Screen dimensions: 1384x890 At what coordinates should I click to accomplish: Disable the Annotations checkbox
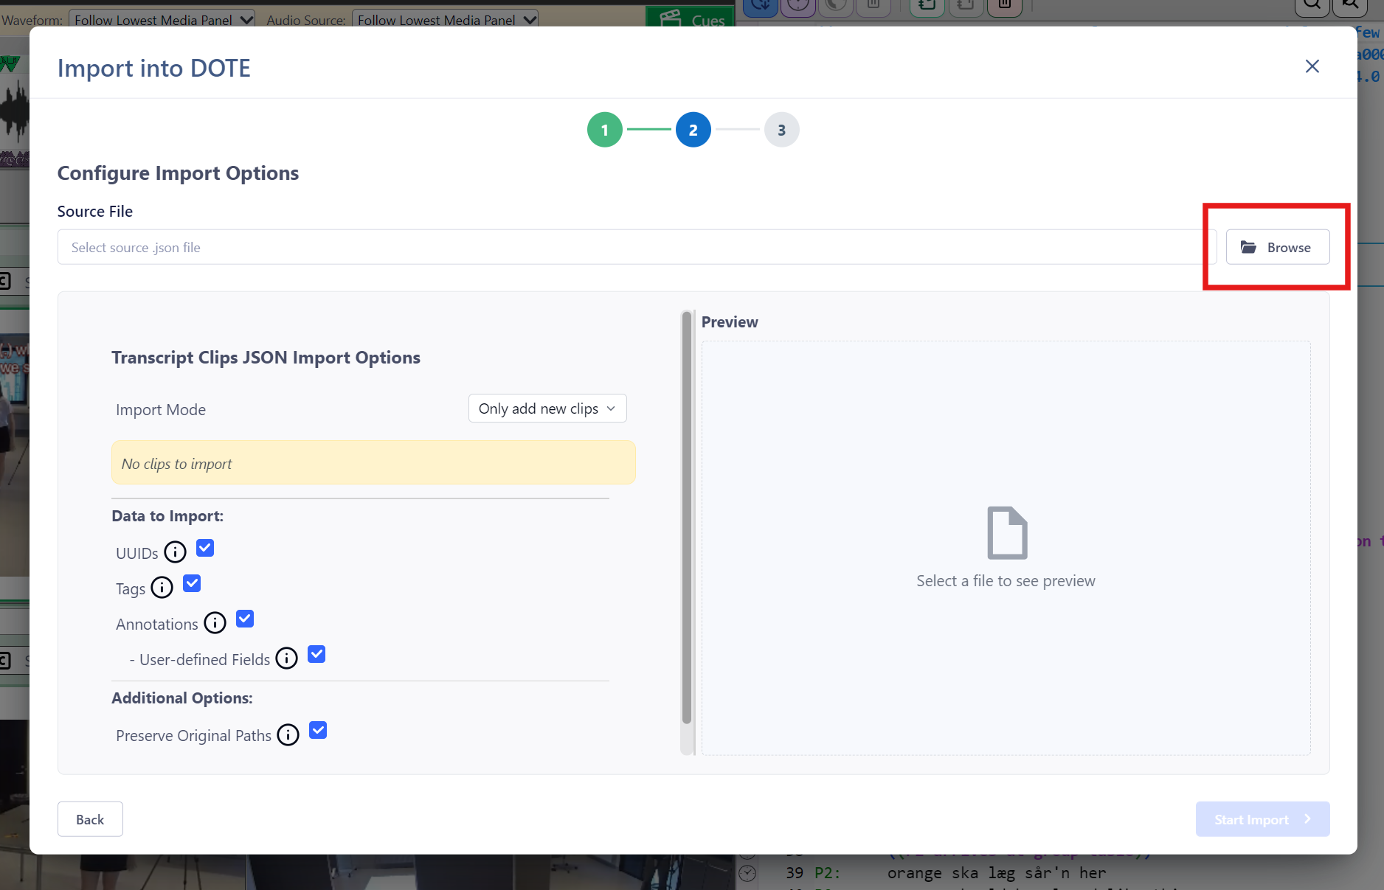[245, 619]
